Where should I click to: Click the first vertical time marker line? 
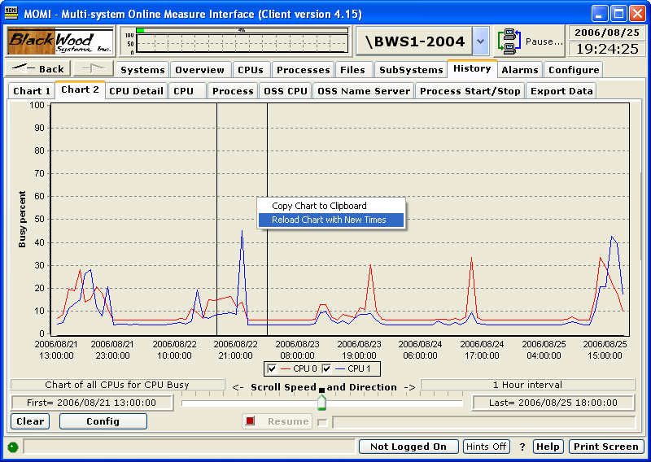click(216, 219)
